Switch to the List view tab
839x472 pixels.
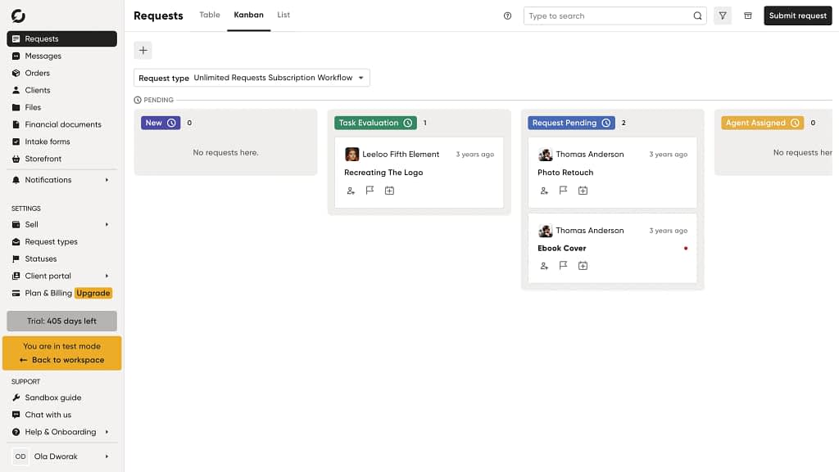283,15
